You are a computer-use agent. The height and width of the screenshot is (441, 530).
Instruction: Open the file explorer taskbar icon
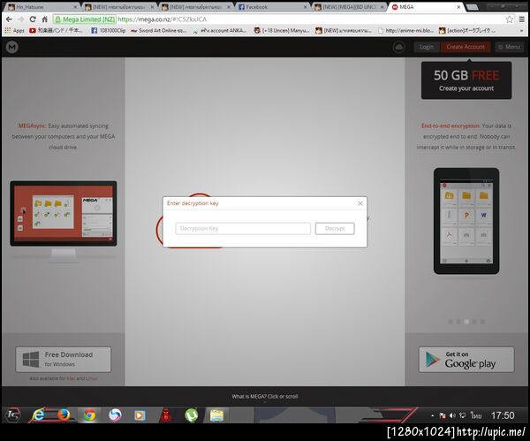[216, 415]
